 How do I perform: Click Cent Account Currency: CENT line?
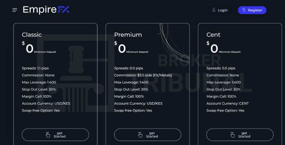[x=228, y=104]
